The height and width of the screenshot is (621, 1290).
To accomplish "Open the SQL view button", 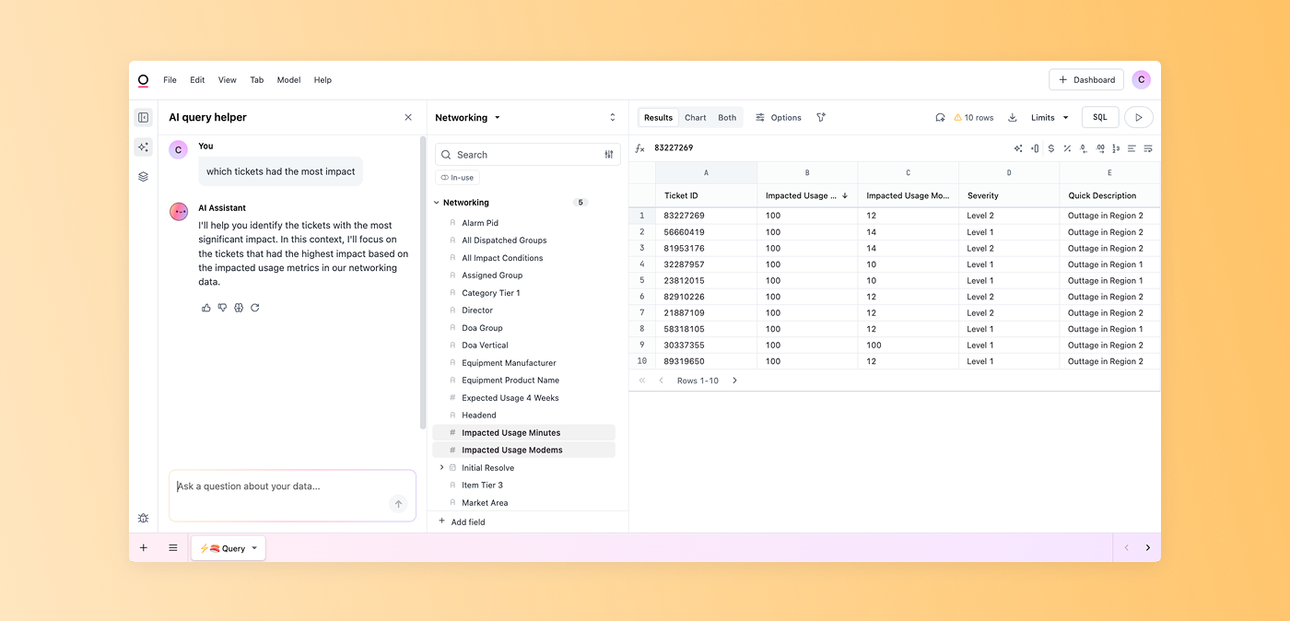I will tap(1099, 117).
